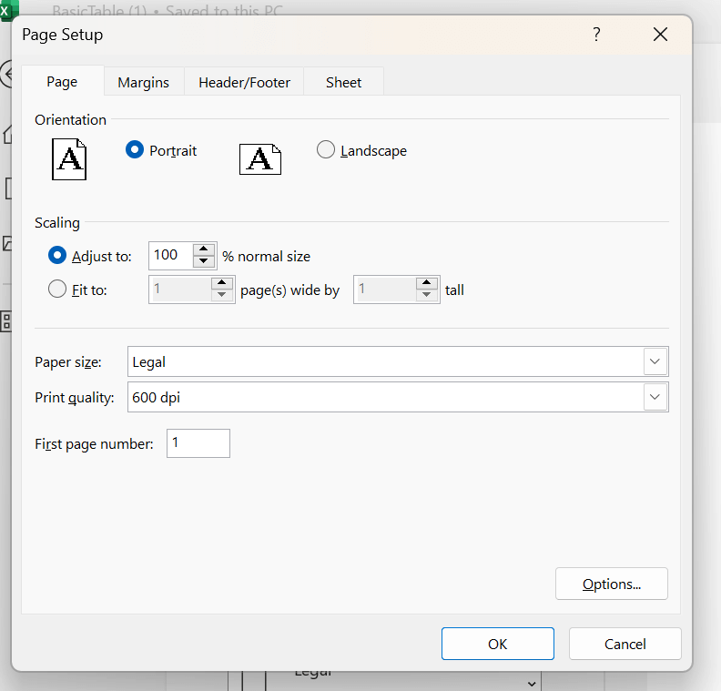Increase the Adjust to percentage with up arrow
721x691 pixels.
(x=204, y=249)
